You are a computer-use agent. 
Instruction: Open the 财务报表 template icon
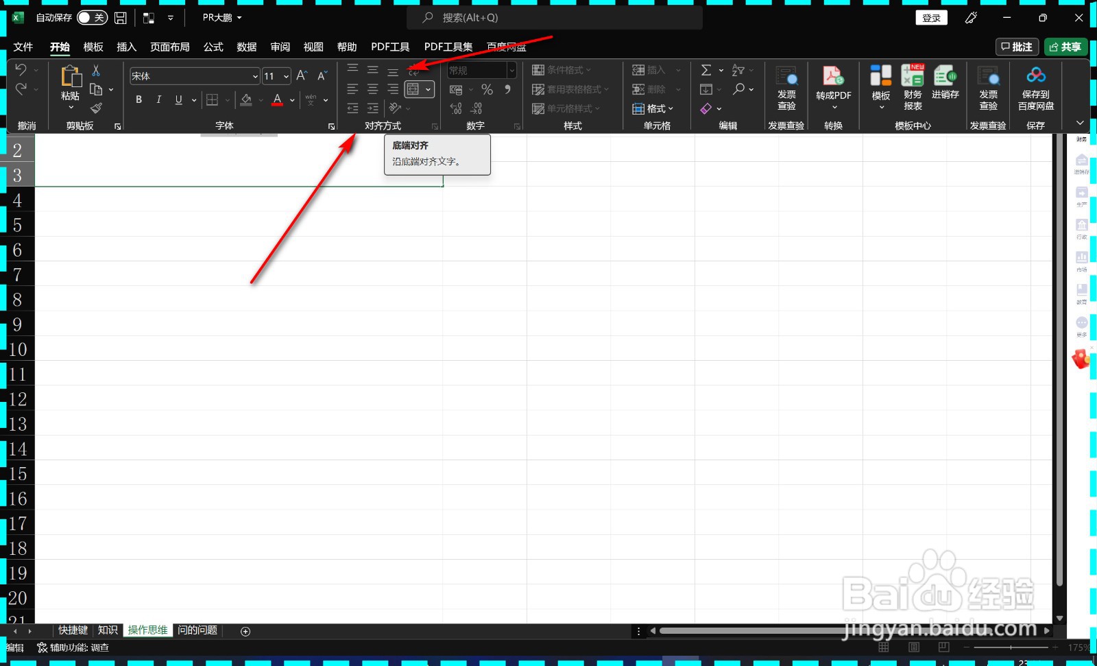(913, 75)
